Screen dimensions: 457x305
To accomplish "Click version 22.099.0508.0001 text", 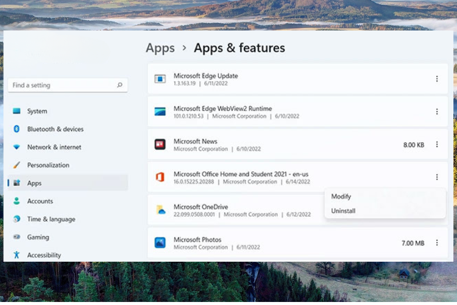I will tap(194, 215).
